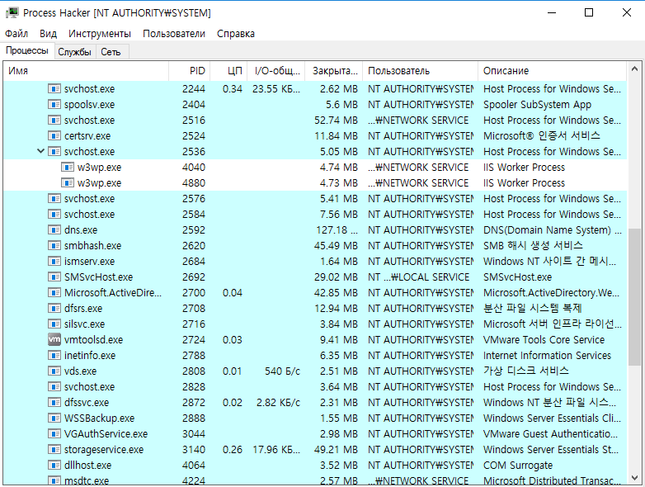Click CPU value 0.26 for storageservice.exe
This screenshot has width=645, height=487.
(x=233, y=450)
